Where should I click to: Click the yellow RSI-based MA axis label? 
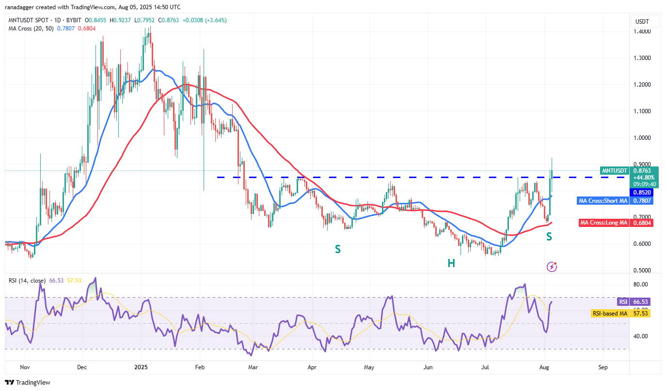coord(610,314)
